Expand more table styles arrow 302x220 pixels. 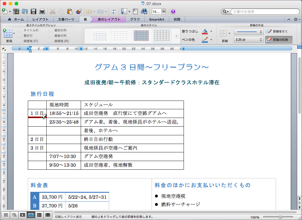(176, 36)
